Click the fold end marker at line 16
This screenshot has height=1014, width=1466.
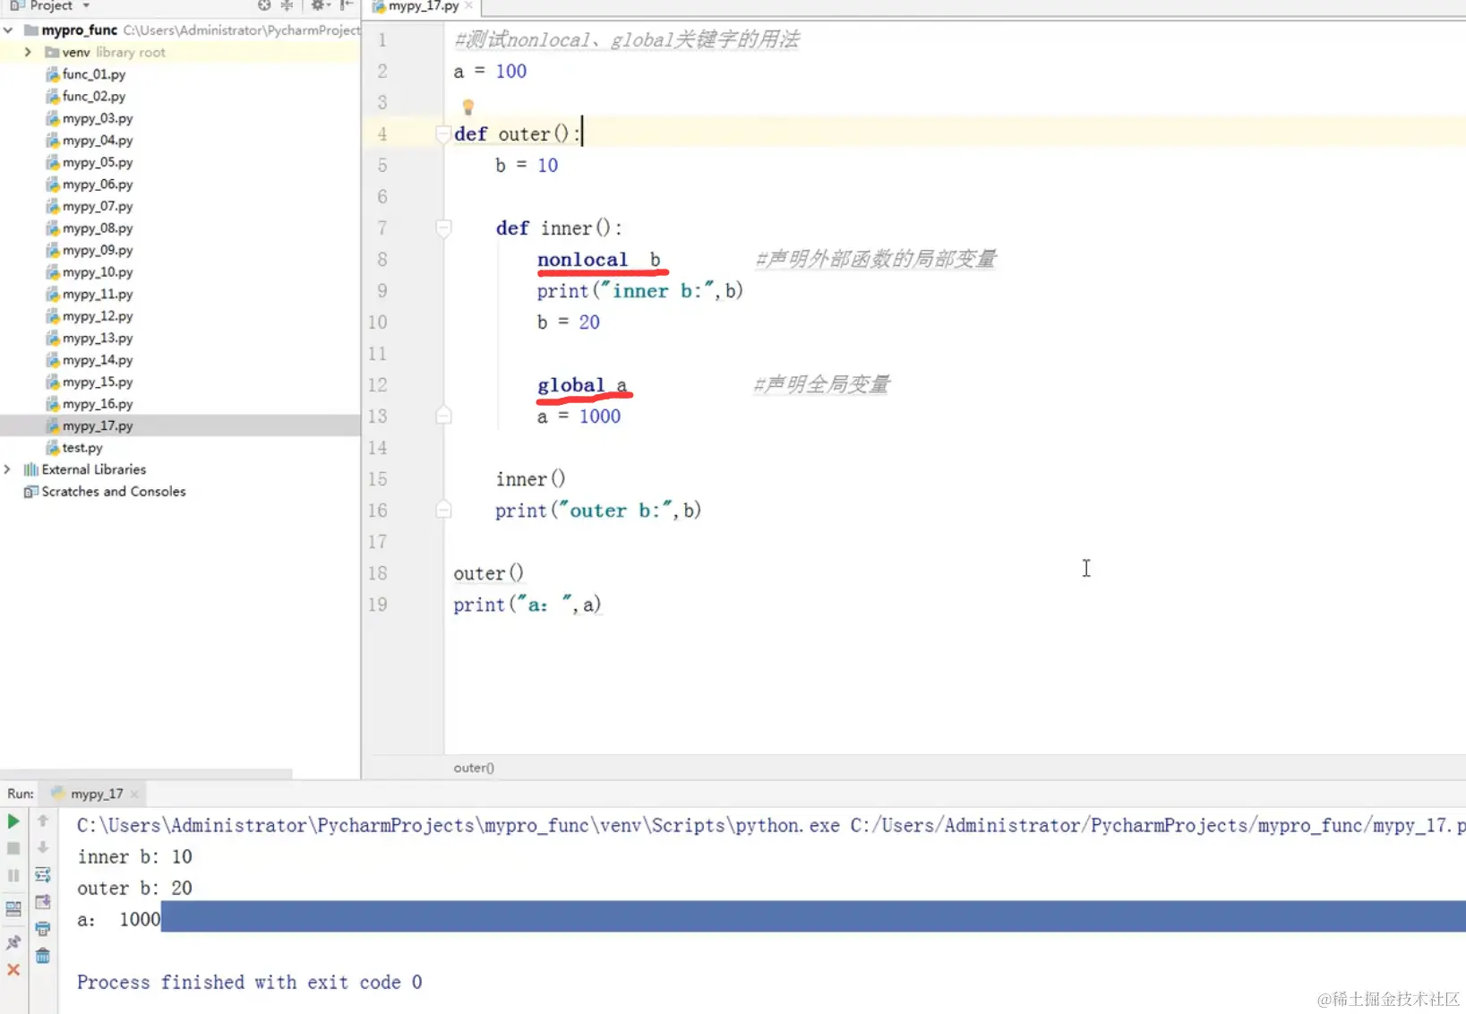(442, 511)
